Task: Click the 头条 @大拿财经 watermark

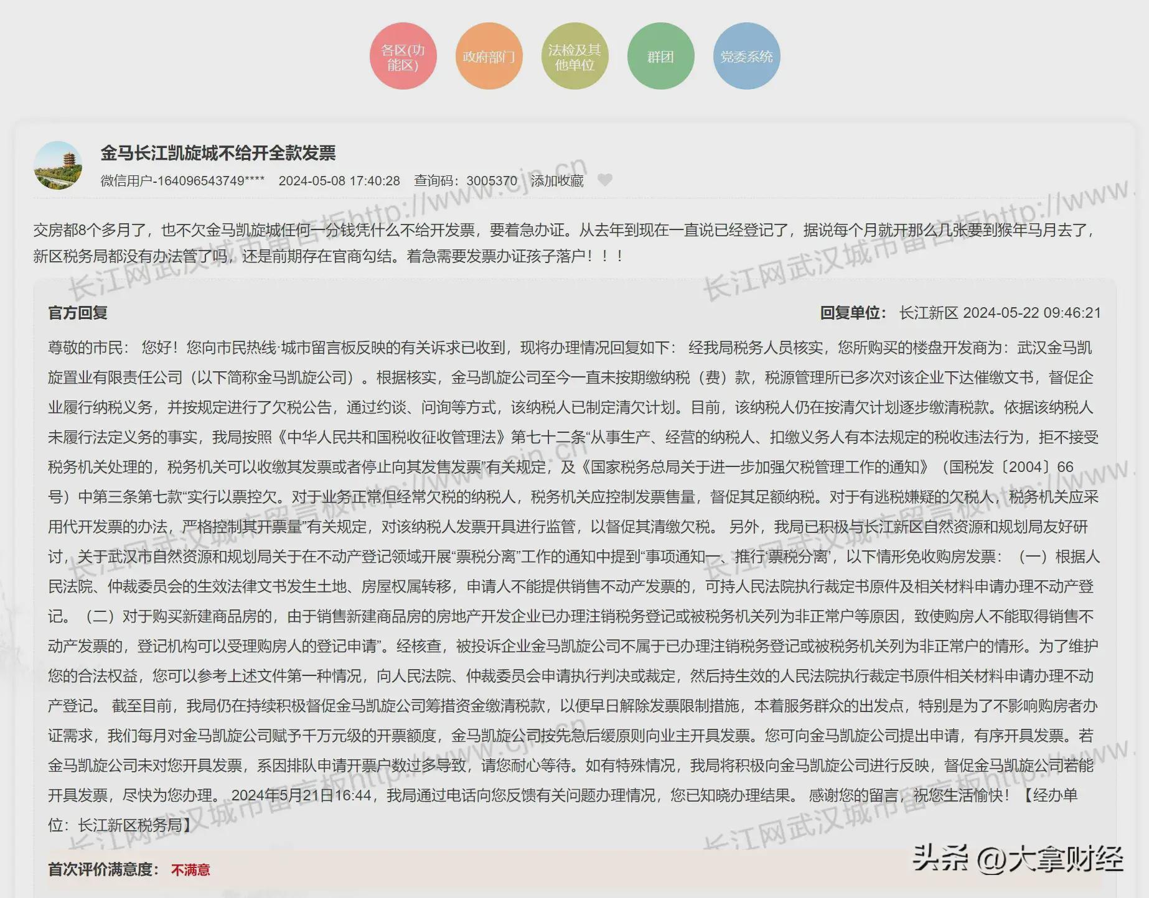Action: (1017, 859)
